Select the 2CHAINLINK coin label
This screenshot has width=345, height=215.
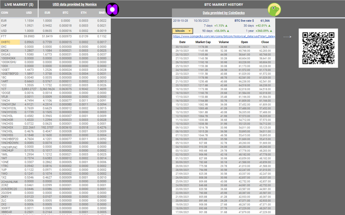click(x=9, y=182)
